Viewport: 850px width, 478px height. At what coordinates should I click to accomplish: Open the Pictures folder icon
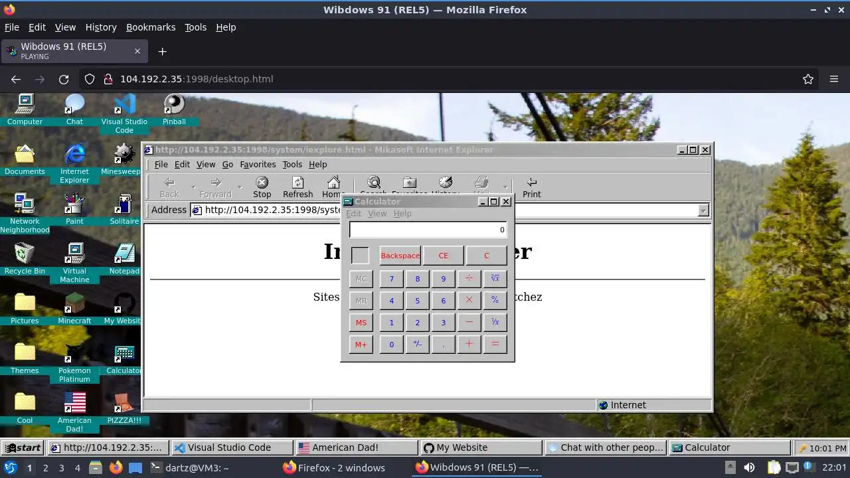(x=25, y=309)
